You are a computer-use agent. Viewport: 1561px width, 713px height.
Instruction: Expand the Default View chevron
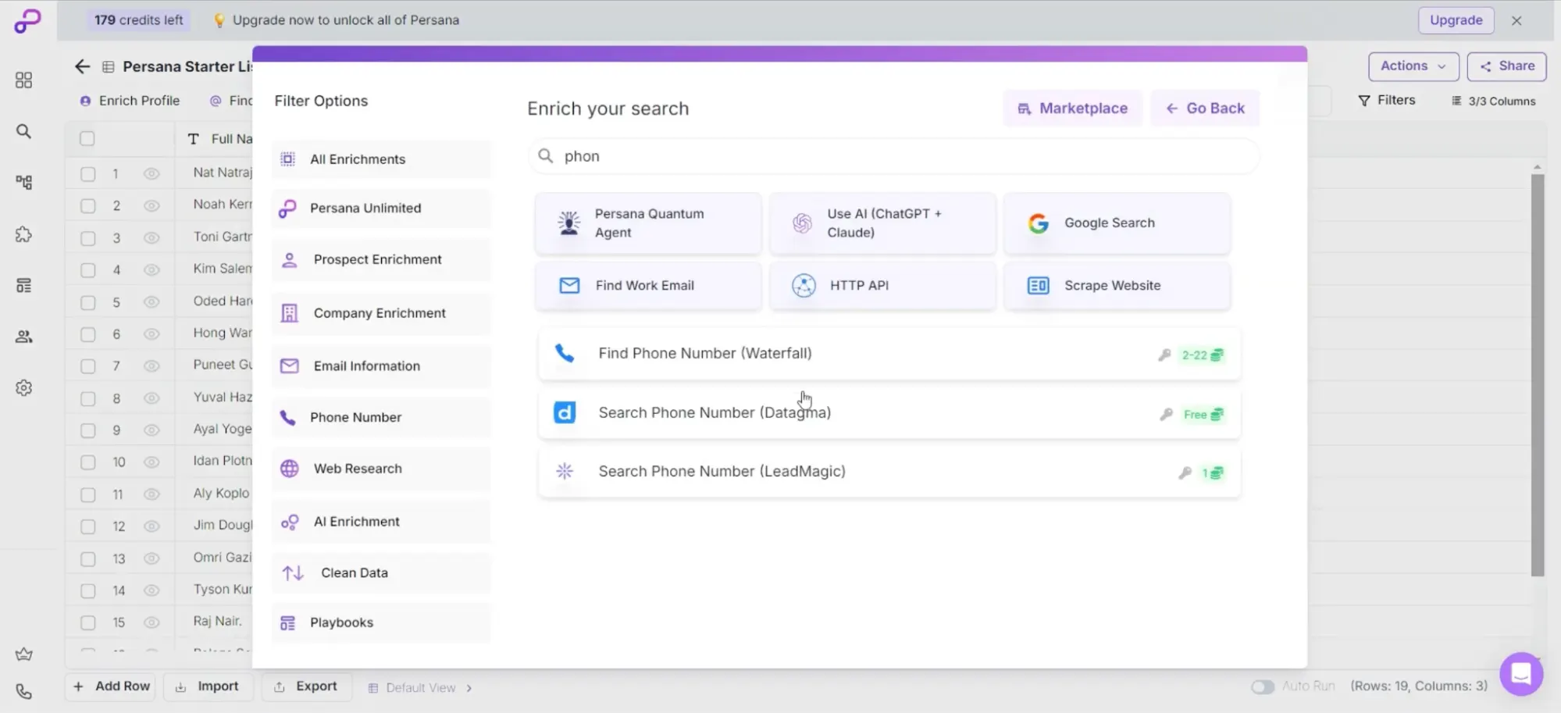pos(469,688)
